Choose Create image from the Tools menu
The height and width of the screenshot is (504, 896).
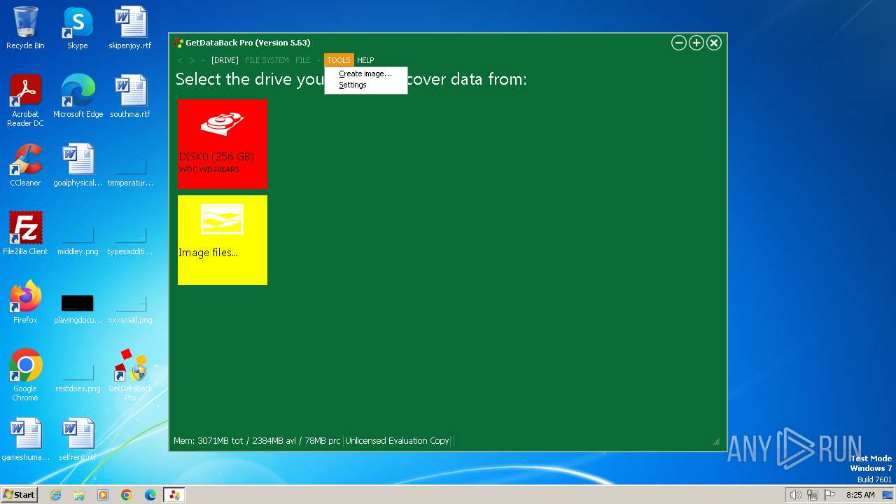coord(365,73)
